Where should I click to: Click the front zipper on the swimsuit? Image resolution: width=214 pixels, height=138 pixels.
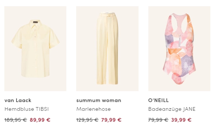click(179, 41)
